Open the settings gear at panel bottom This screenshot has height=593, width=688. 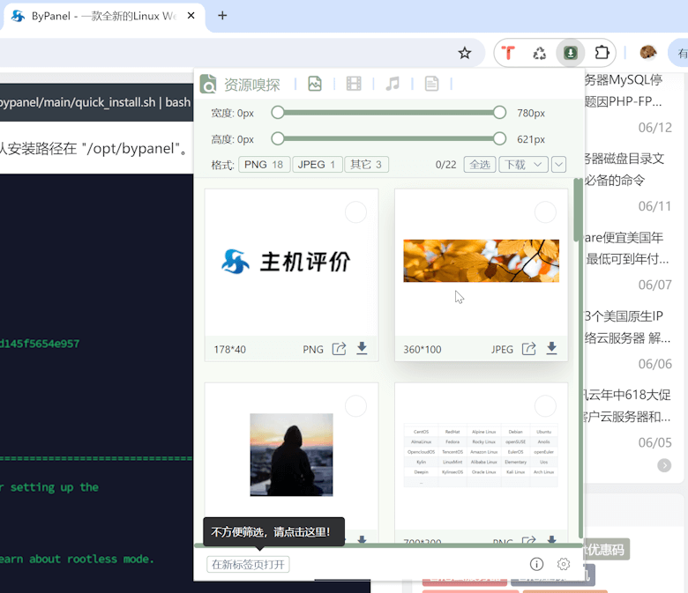[564, 564]
